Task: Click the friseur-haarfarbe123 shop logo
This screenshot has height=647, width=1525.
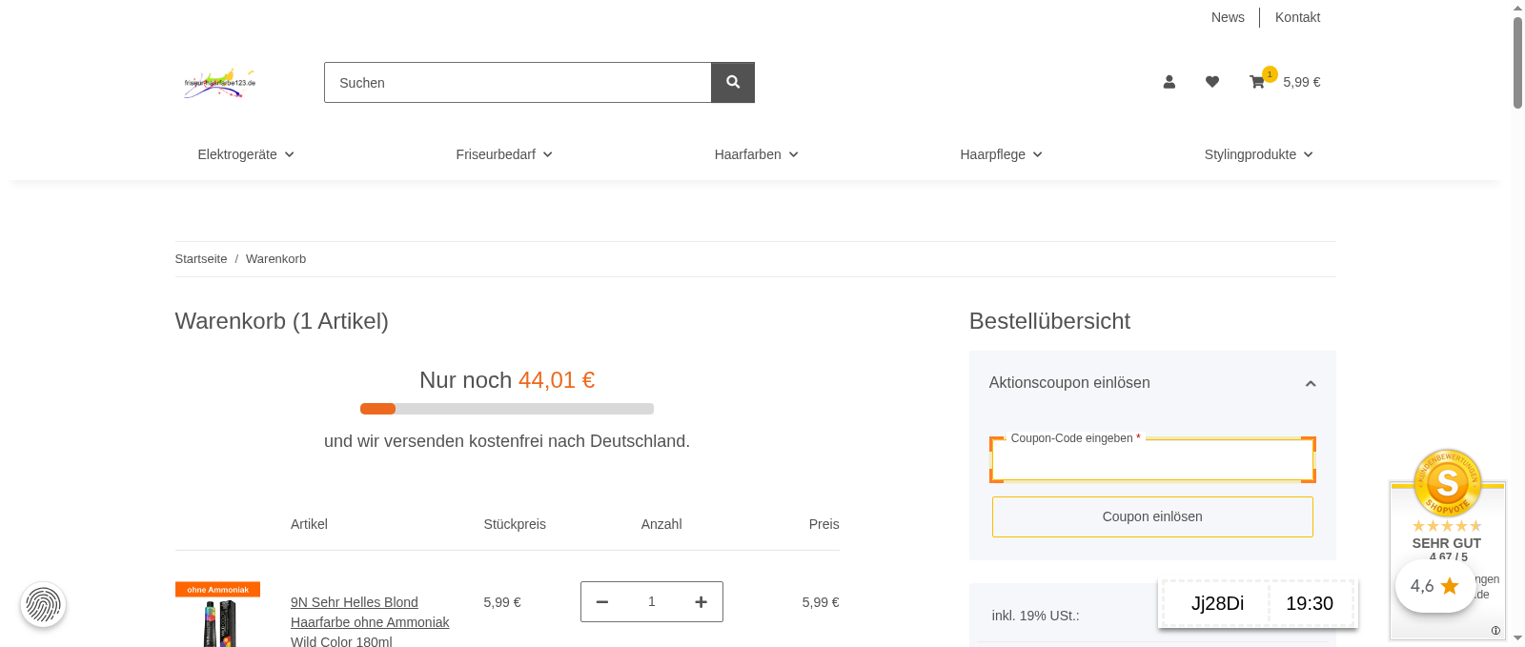Action: pos(220,83)
